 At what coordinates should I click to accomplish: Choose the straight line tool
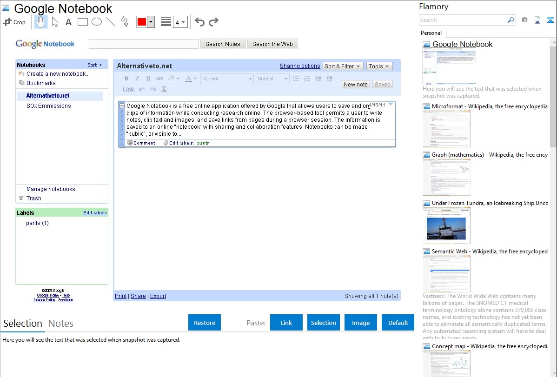[111, 22]
